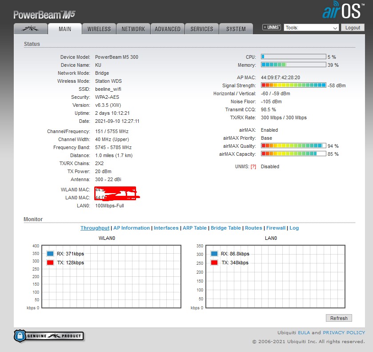Open the NETWORK tab

(133, 29)
